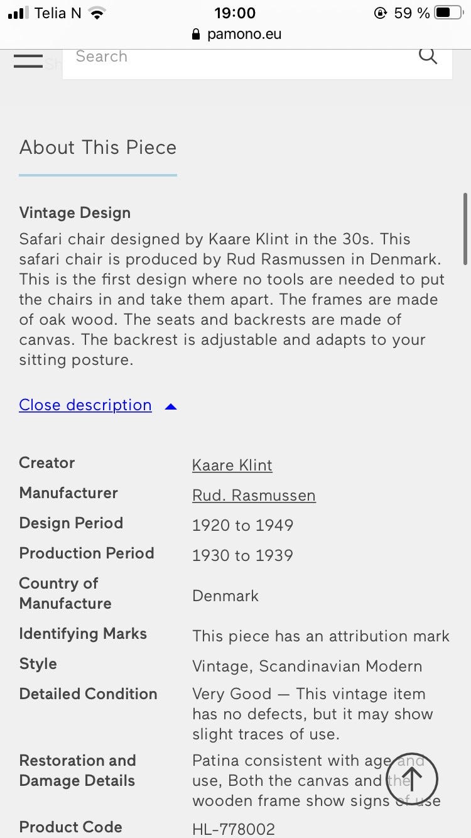Open the Rud. Rasmussen manufacturer link
Viewport: 471px width, 838px height.
254,496
